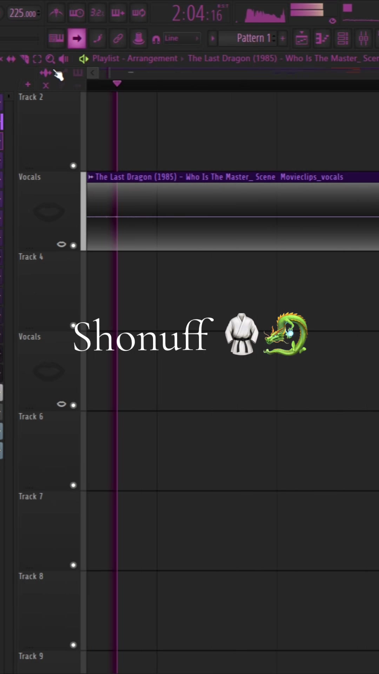Click The Last Dragon clip breadcrumb
The height and width of the screenshot is (674, 379).
point(283,58)
